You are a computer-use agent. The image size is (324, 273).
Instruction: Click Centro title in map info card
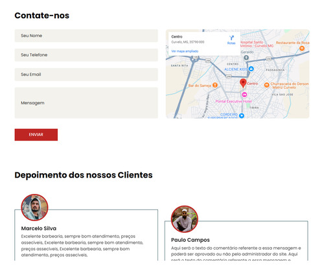177,37
